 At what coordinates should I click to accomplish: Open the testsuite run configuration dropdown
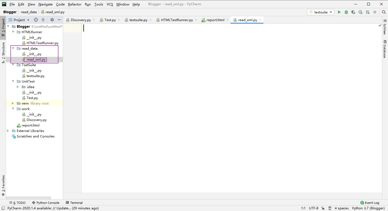[x=320, y=12]
